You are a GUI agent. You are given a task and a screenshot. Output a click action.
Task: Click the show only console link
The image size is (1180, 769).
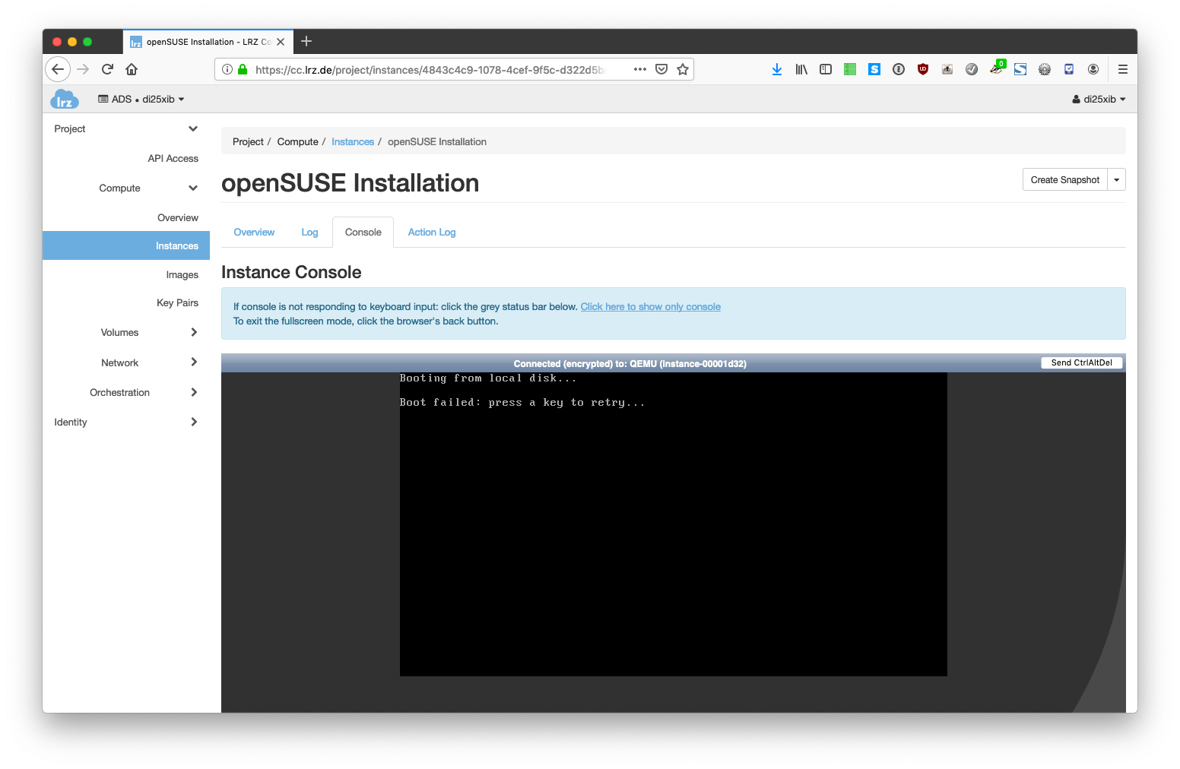click(x=650, y=307)
